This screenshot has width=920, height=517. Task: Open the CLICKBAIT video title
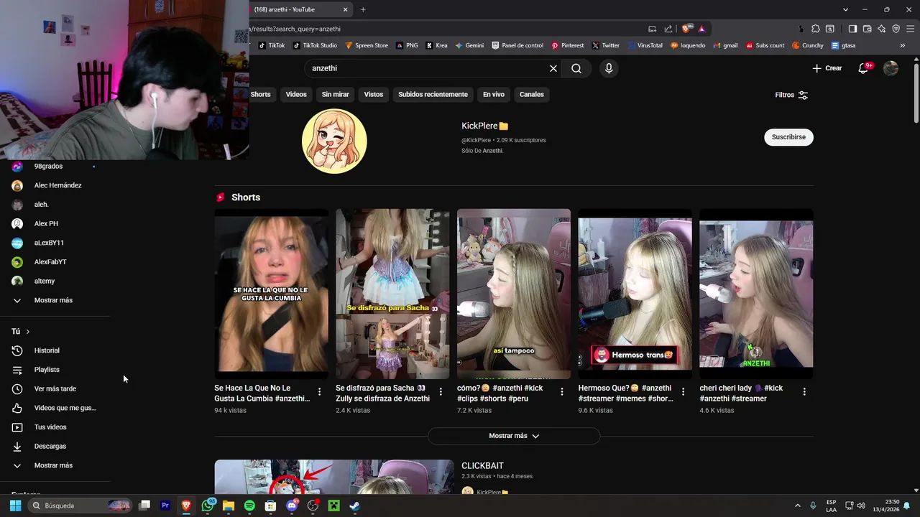coord(482,466)
